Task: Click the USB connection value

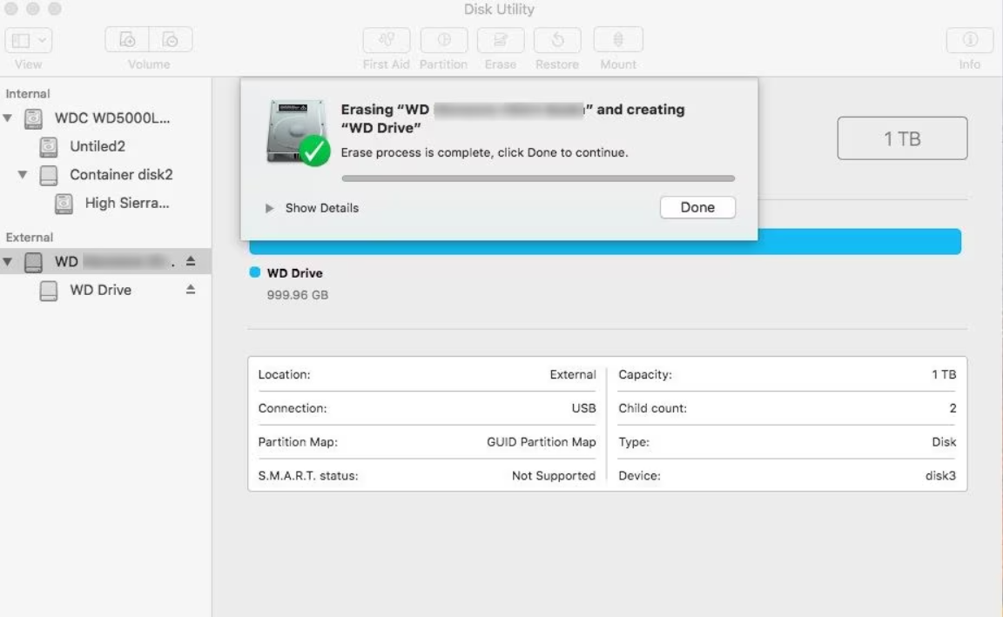Action: click(x=583, y=408)
